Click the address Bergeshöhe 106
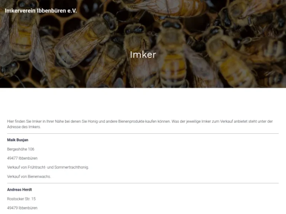The height and width of the screenshot is (214, 286). (x=20, y=149)
